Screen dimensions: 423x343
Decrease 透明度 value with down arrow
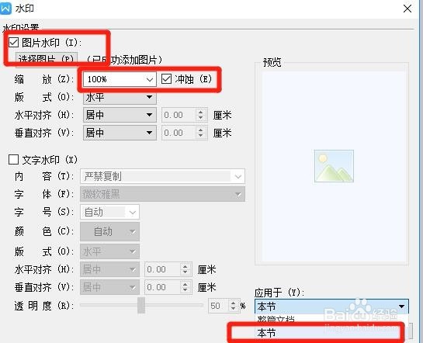[x=234, y=309]
